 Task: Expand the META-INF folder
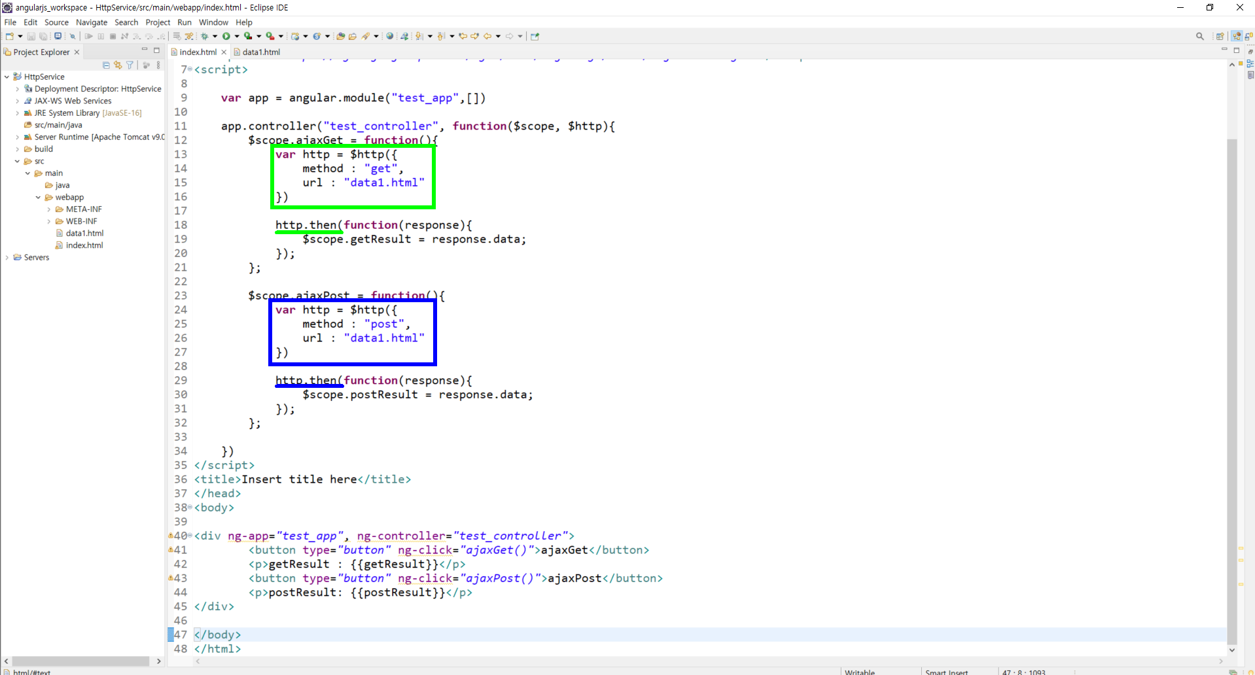coord(49,209)
